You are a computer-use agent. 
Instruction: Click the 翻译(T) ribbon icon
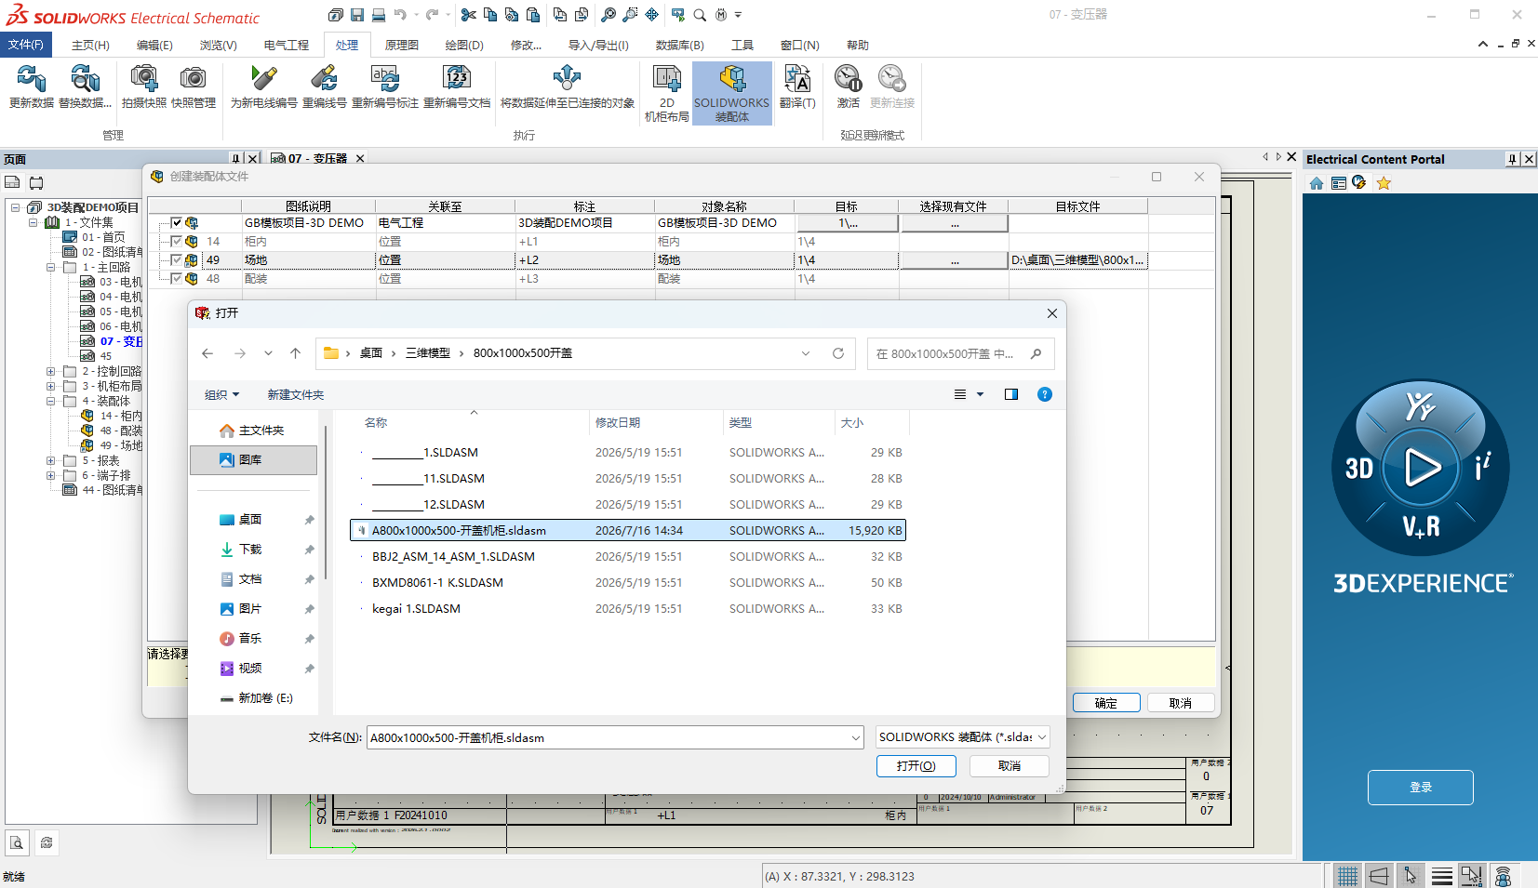tap(797, 79)
